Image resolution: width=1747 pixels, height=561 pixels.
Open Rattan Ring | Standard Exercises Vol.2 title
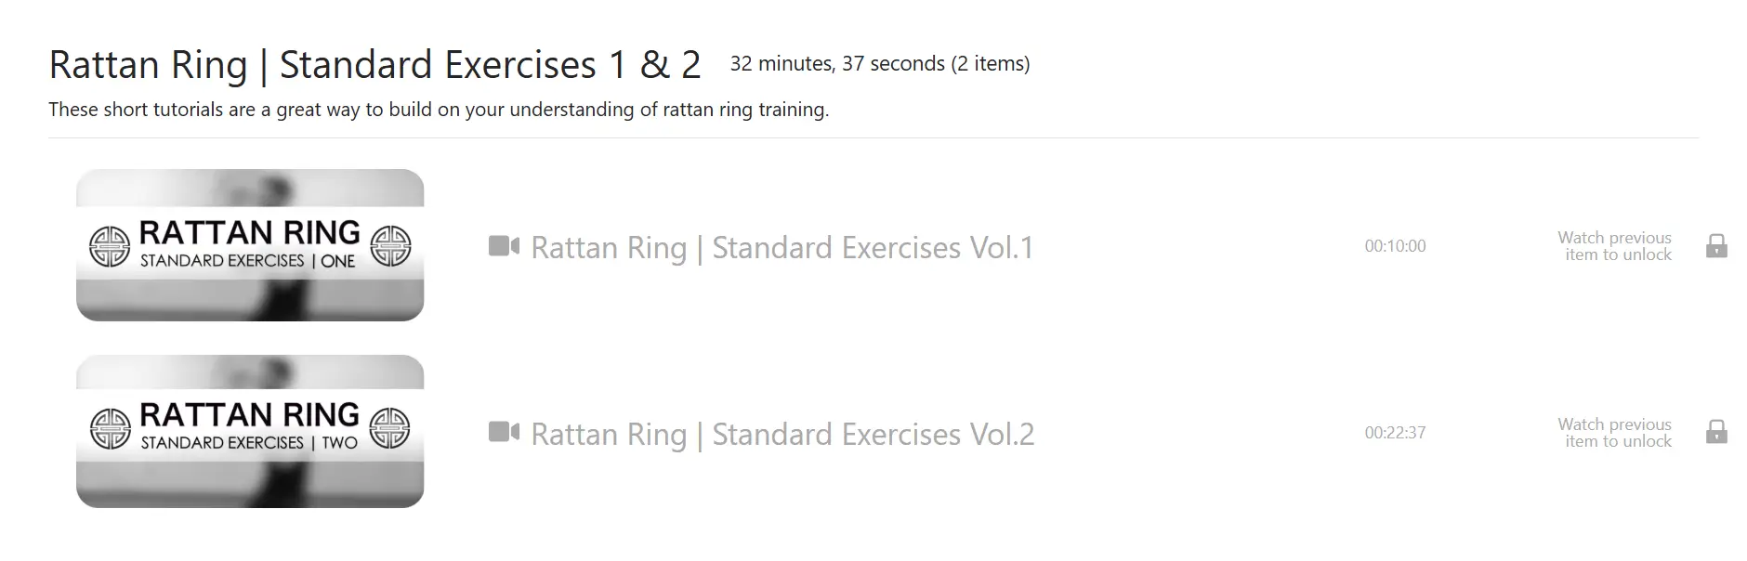(782, 435)
